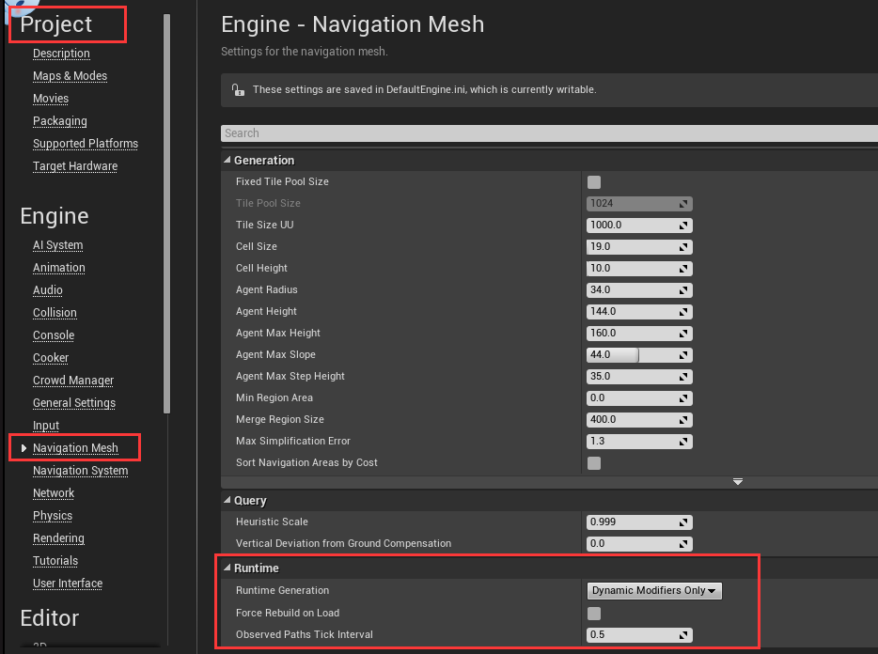Click Observed Paths Tick Interval value 0.5
The height and width of the screenshot is (654, 878).
pyautogui.click(x=598, y=635)
